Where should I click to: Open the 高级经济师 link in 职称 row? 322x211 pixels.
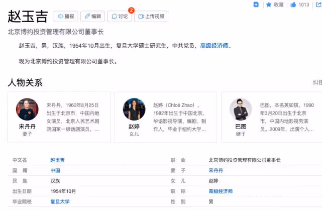[221, 191]
